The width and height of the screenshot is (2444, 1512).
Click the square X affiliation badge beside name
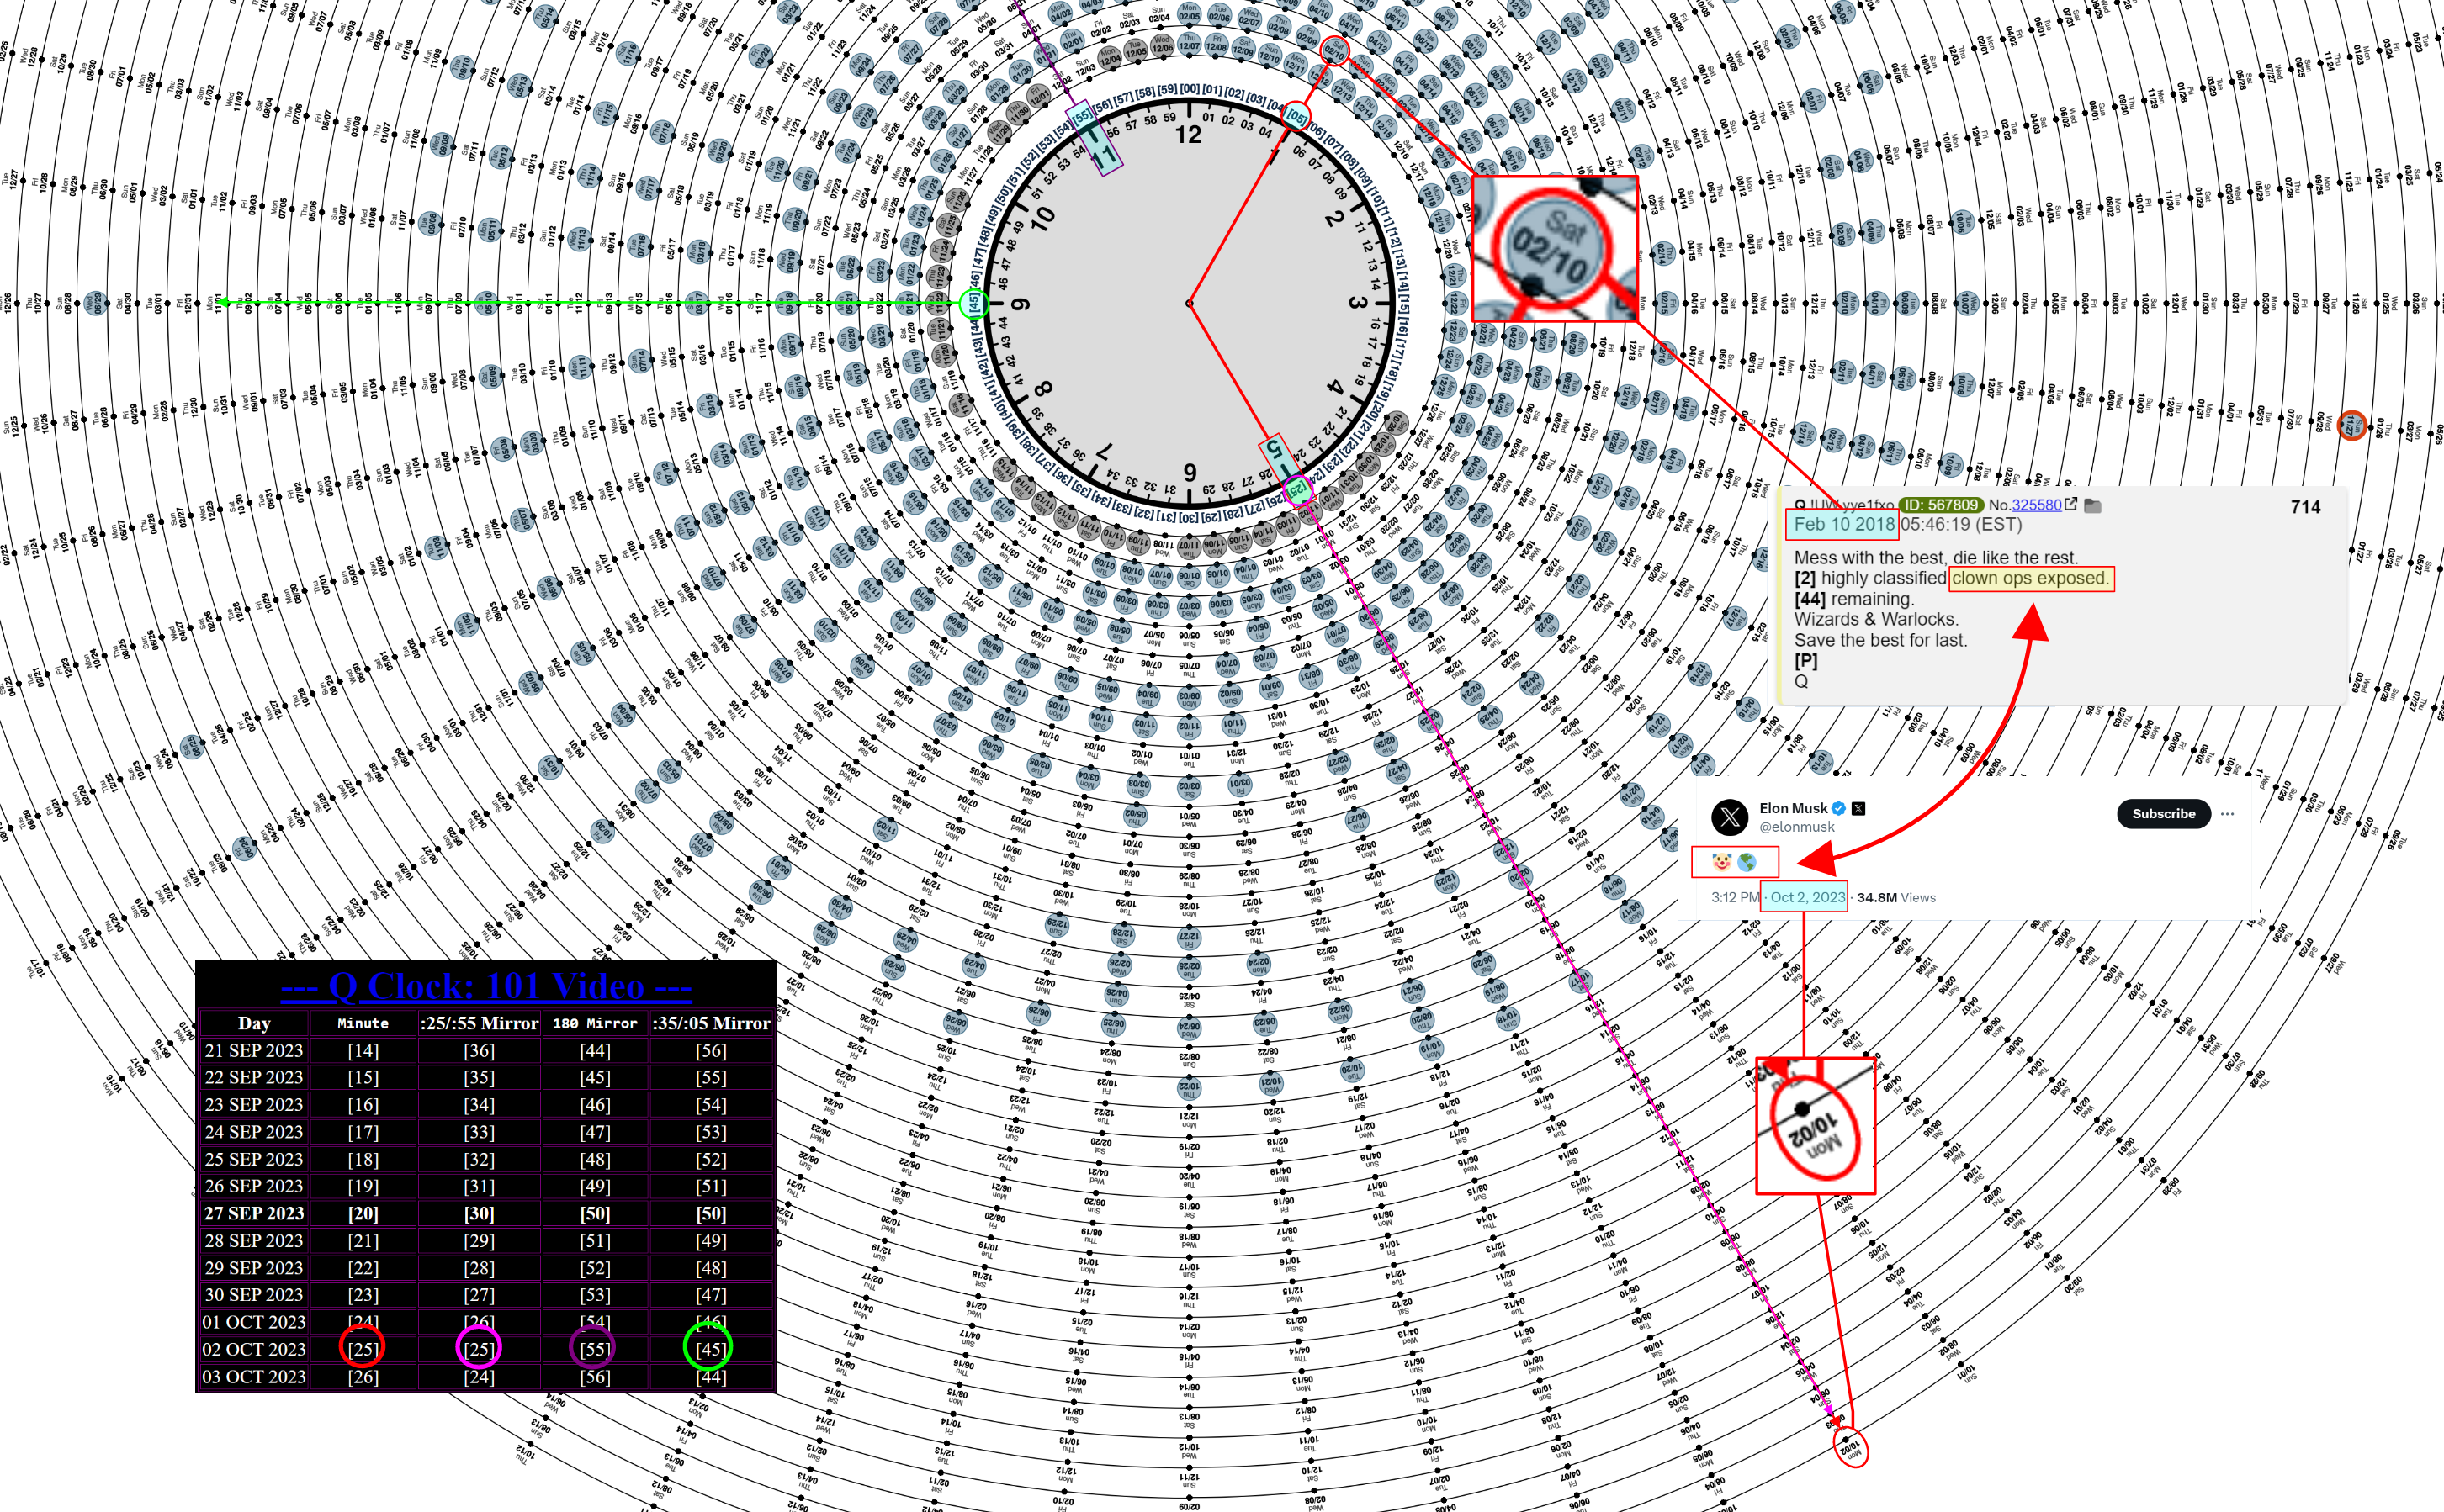click(x=1858, y=808)
